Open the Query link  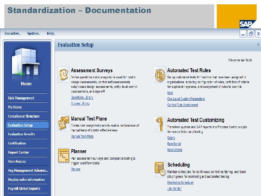tap(171, 138)
